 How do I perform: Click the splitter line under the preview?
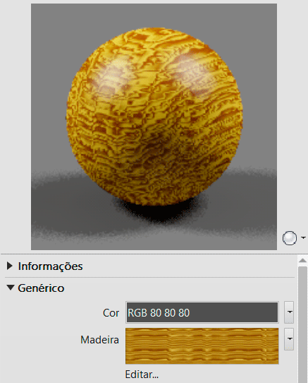[154, 254]
